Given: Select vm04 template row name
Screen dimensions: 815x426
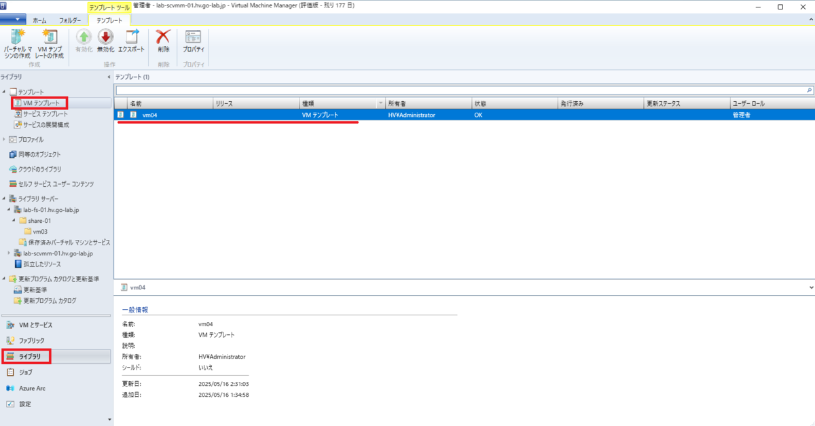Looking at the screenshot, I should (149, 115).
